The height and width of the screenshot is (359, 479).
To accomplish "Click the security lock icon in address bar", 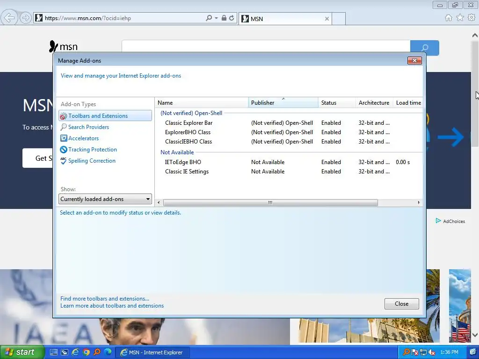I will (224, 18).
